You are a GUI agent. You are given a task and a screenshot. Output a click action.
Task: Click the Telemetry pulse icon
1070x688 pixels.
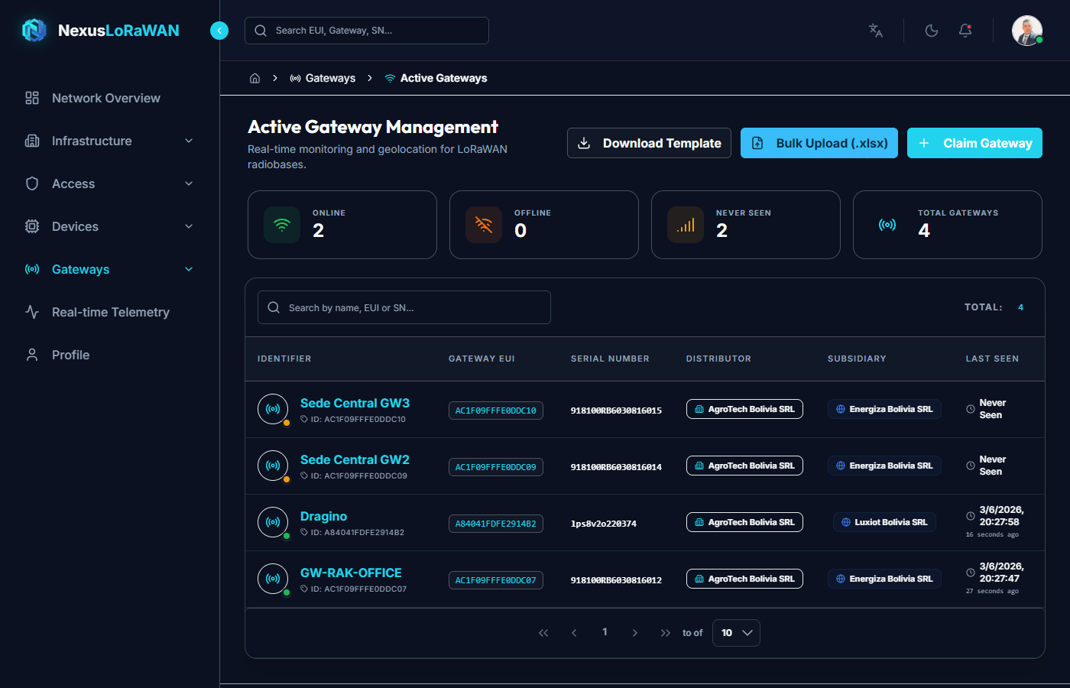click(x=32, y=312)
